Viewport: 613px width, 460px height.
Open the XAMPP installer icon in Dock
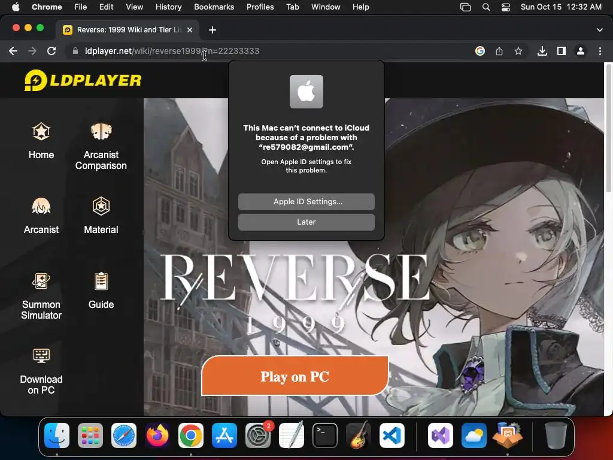tap(508, 435)
